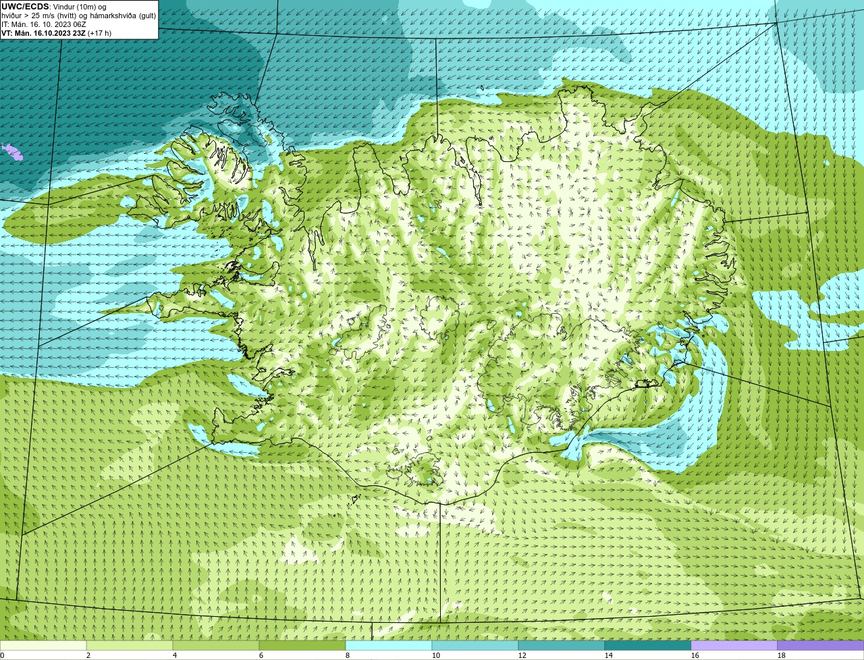Select the "VT: Mán. 16.10.2023 23Z" valid time
Viewport: 864px width, 660px height.
pyautogui.click(x=43, y=33)
